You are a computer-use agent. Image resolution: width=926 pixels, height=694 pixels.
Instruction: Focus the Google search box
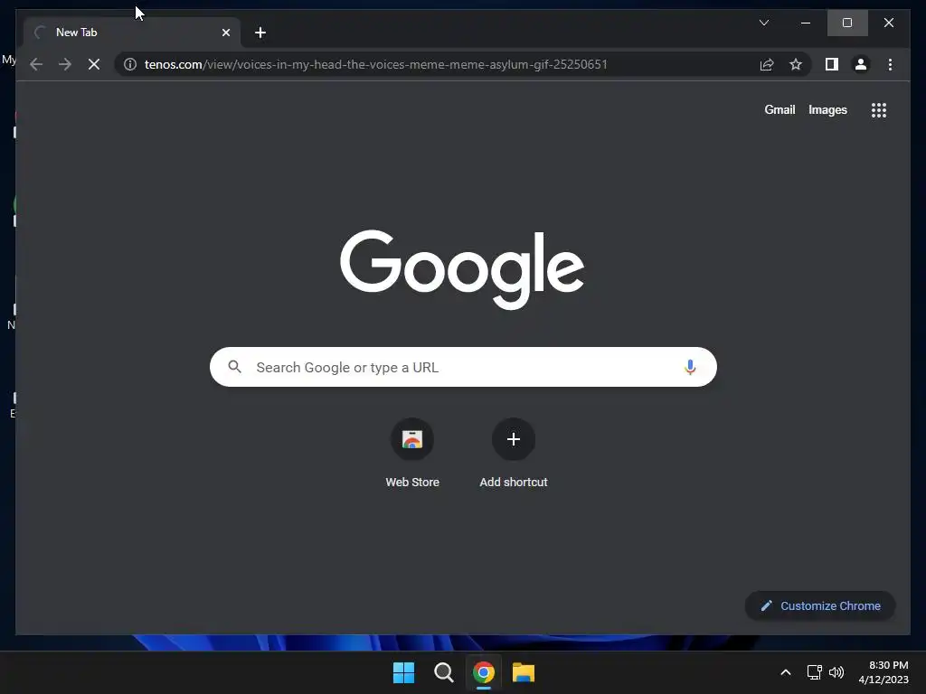coord(463,367)
